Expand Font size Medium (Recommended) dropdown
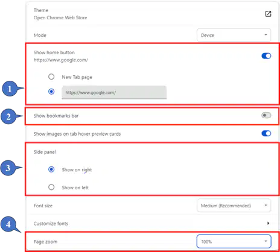This screenshot has height=252, width=280. [234, 206]
